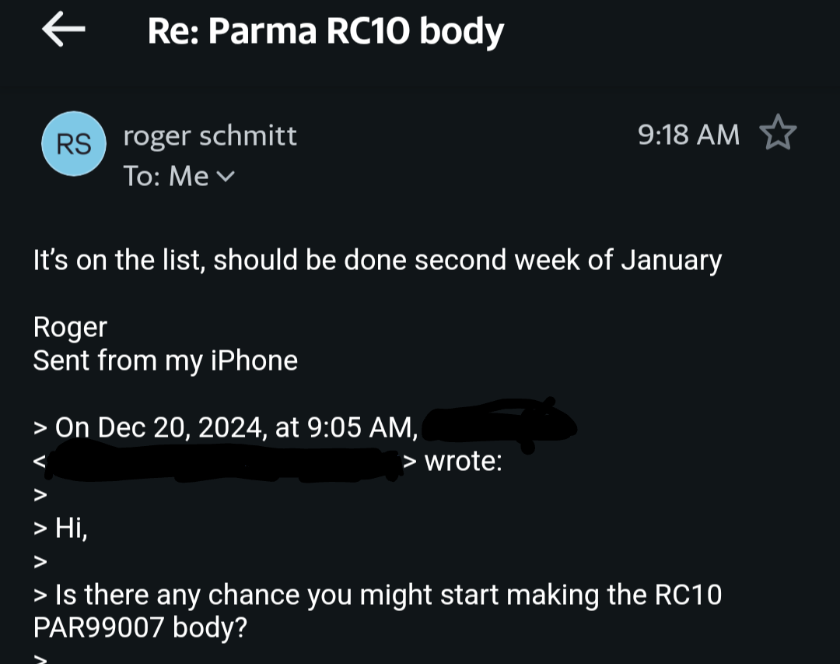Tap the blacked-out sender name
The height and width of the screenshot is (664, 840).
click(x=501, y=425)
